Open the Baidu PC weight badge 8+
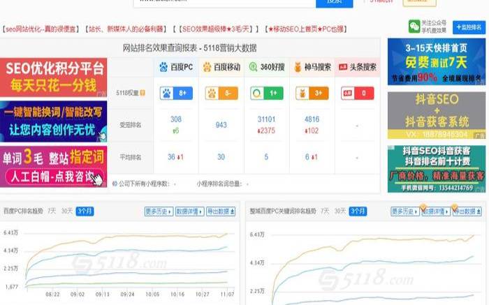 pyautogui.click(x=176, y=93)
